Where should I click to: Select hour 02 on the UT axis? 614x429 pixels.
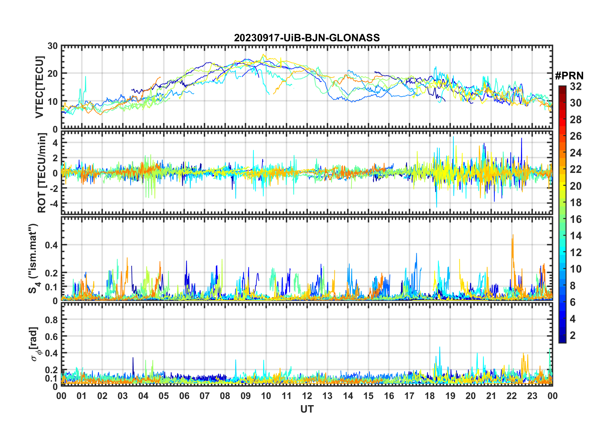tap(102, 396)
